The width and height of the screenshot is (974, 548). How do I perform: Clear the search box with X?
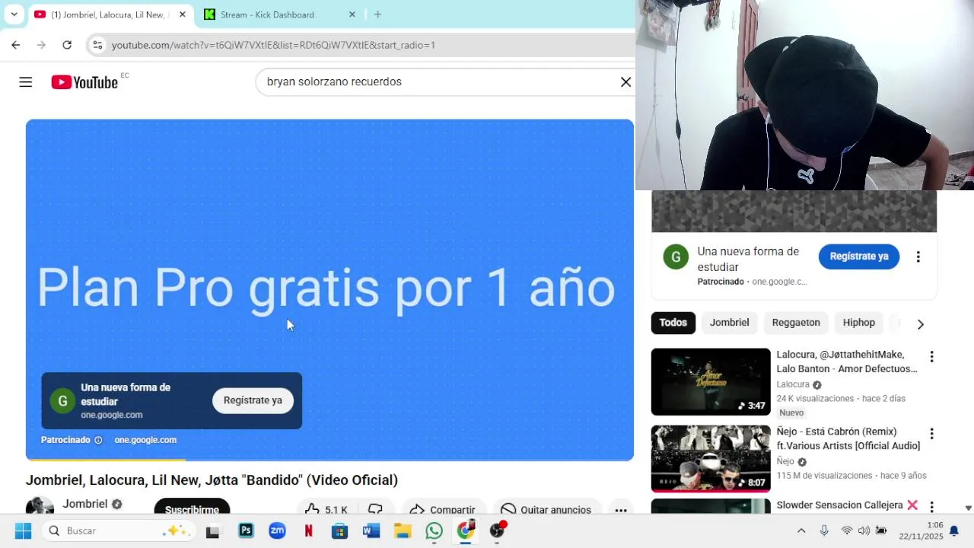[x=625, y=82]
